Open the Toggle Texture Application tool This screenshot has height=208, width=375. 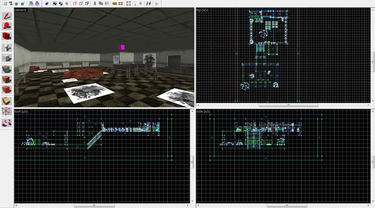coord(7,70)
